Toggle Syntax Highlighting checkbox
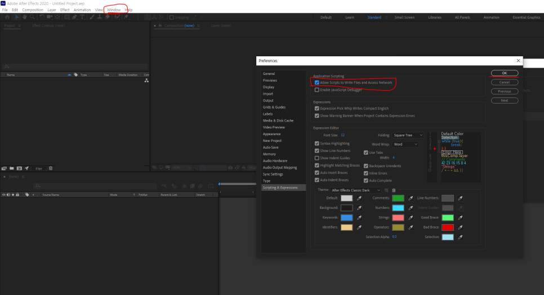The width and height of the screenshot is (544, 295). [316, 144]
